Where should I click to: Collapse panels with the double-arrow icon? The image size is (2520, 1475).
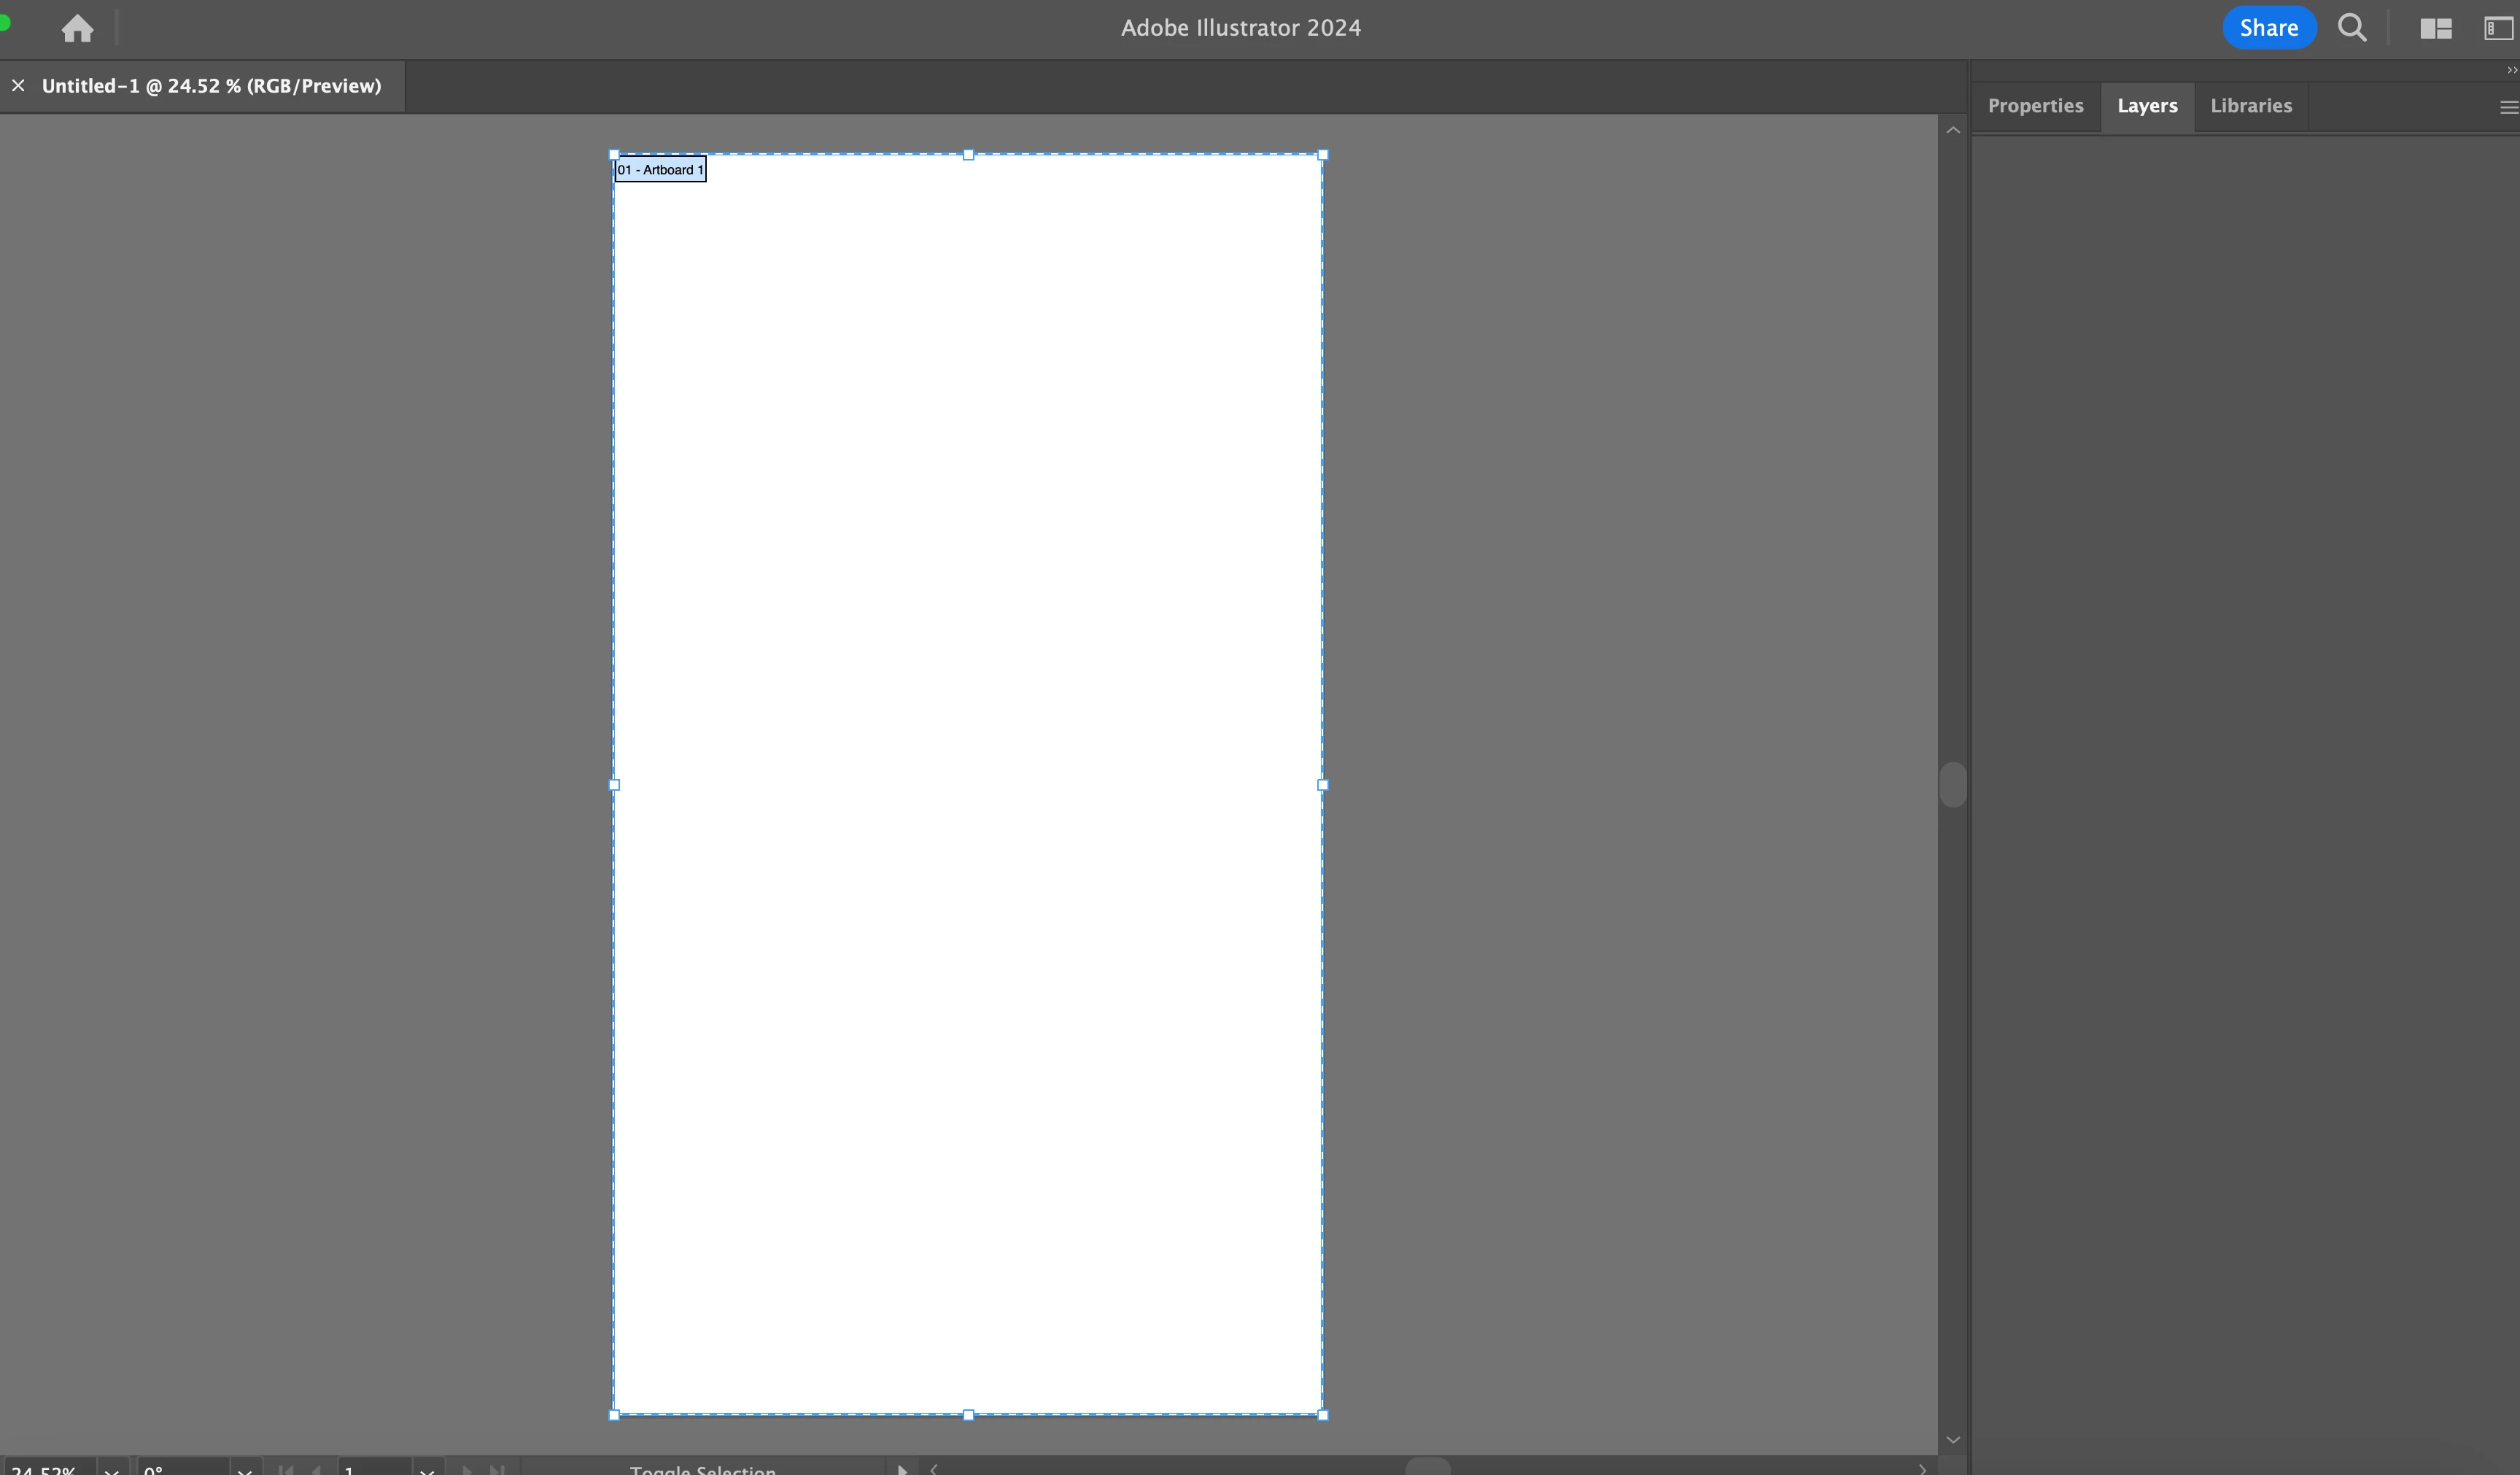(x=2511, y=70)
